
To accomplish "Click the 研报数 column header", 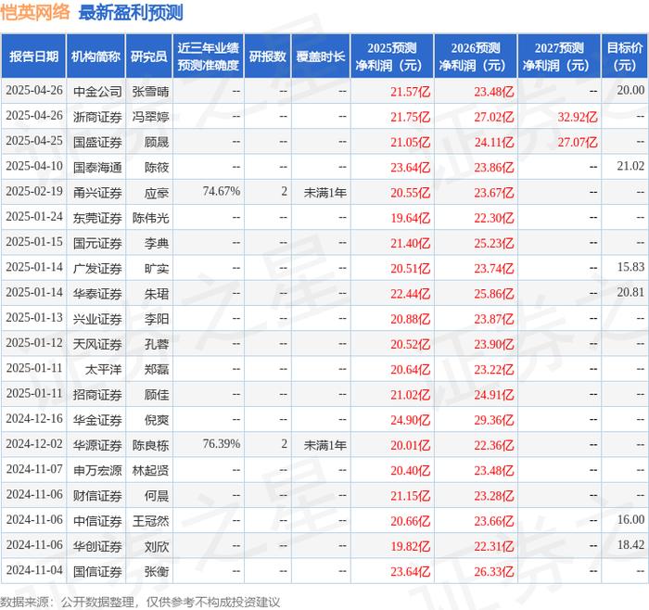I will [267, 56].
